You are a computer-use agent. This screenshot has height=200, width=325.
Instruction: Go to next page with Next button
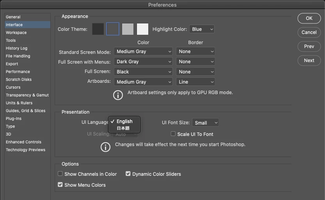coord(309,61)
